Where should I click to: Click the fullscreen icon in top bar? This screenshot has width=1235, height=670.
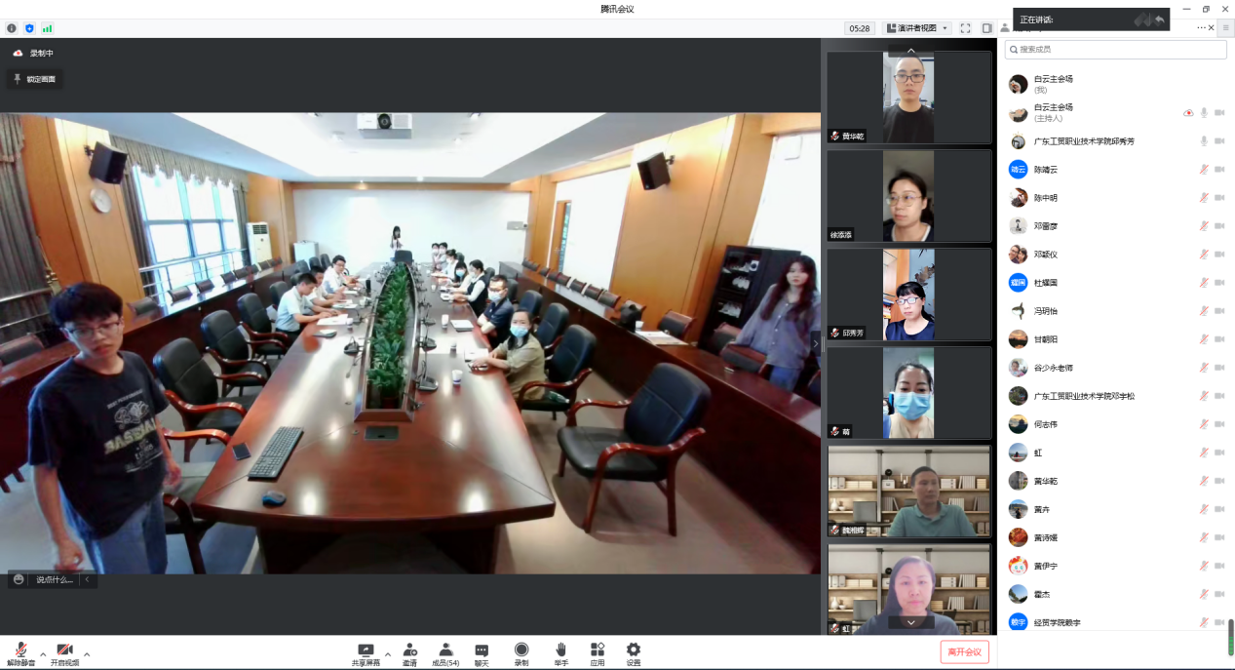(x=965, y=28)
